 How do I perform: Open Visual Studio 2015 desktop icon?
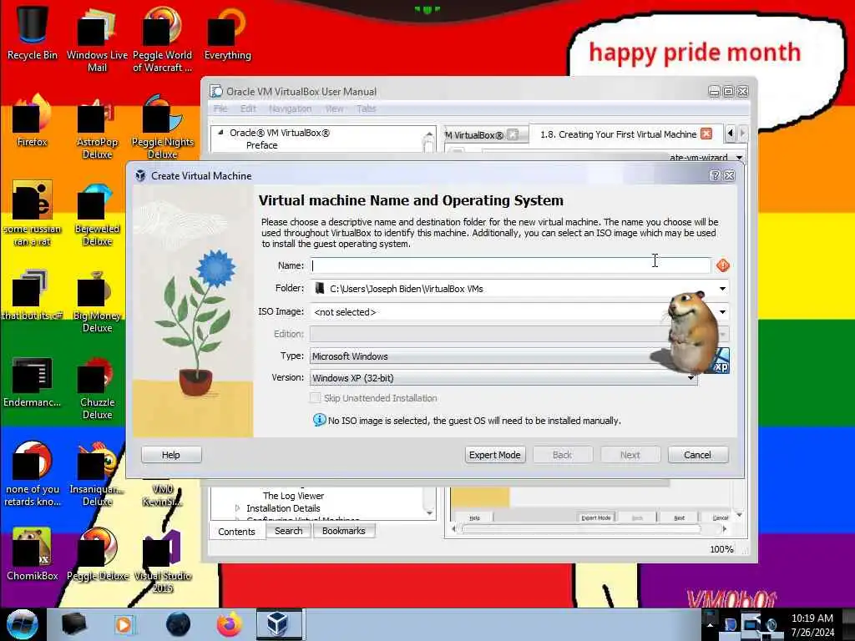click(x=162, y=562)
